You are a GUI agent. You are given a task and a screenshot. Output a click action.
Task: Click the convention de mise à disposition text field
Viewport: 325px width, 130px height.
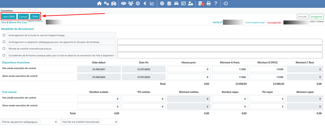[220, 55]
